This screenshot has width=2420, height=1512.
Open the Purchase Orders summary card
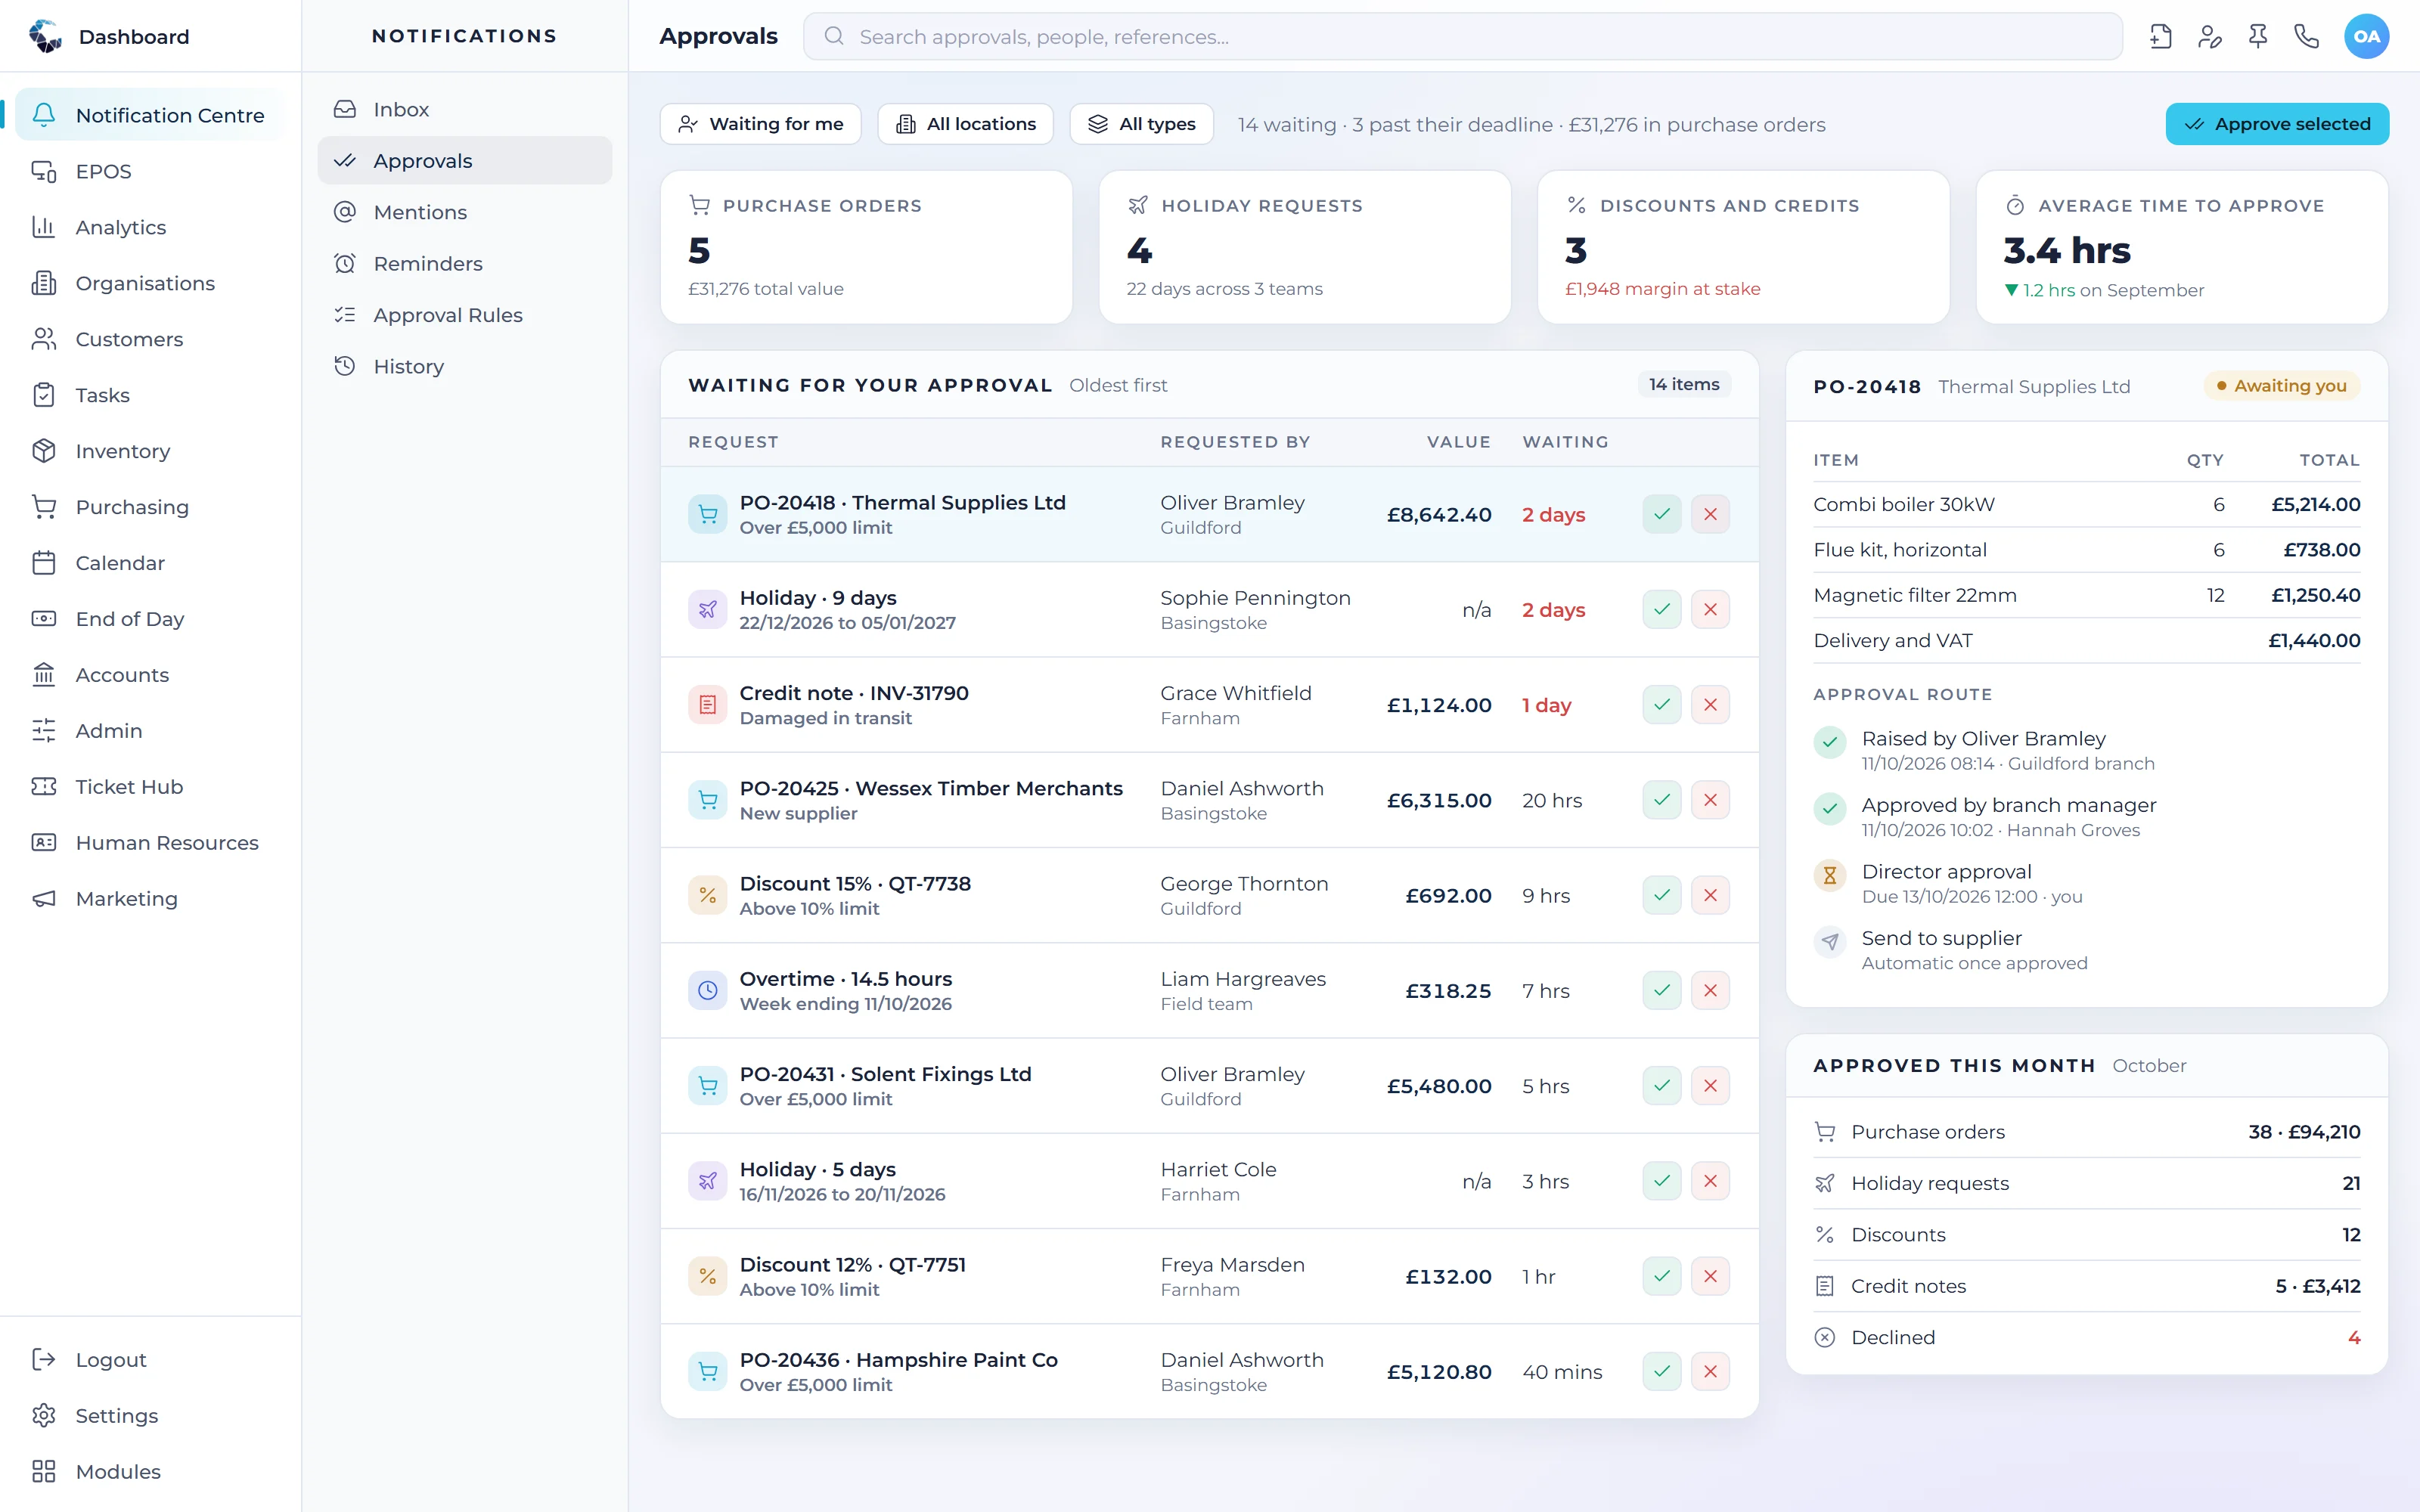pos(866,247)
